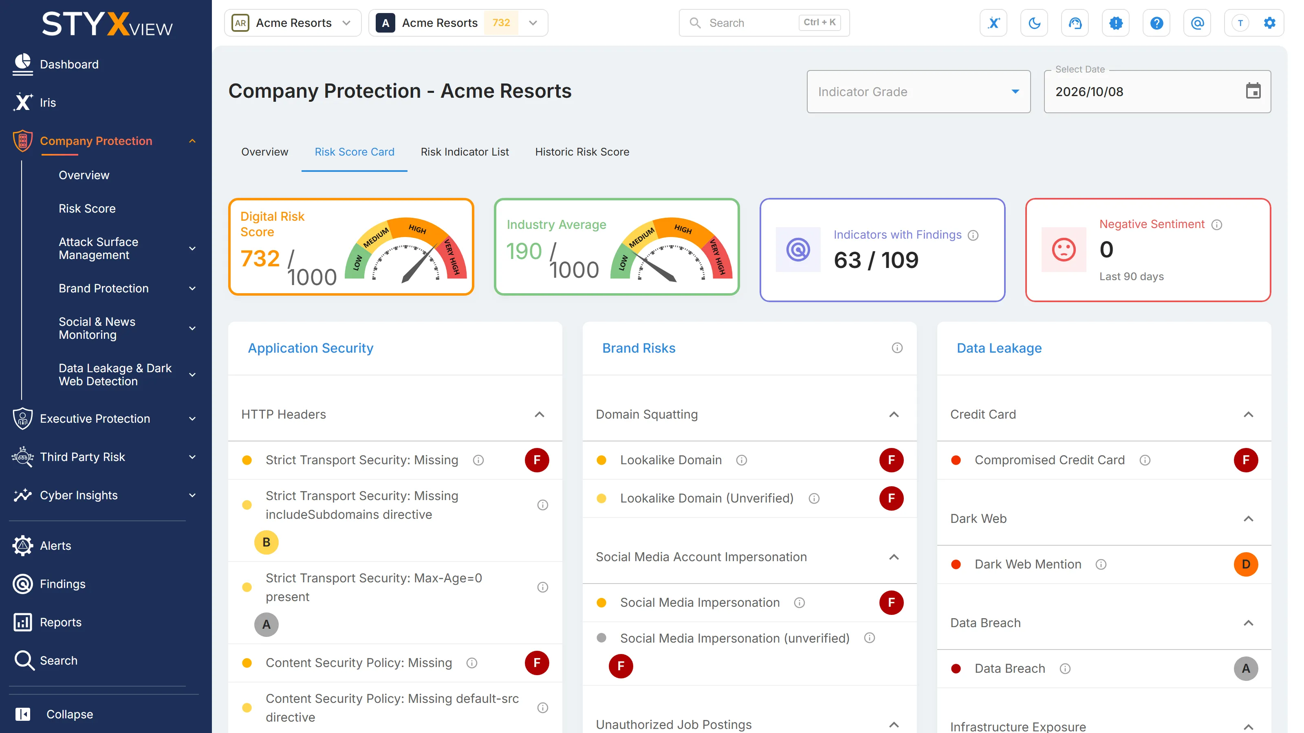1304x733 pixels.
Task: Open the Historic Risk Score tab
Action: [x=582, y=152]
